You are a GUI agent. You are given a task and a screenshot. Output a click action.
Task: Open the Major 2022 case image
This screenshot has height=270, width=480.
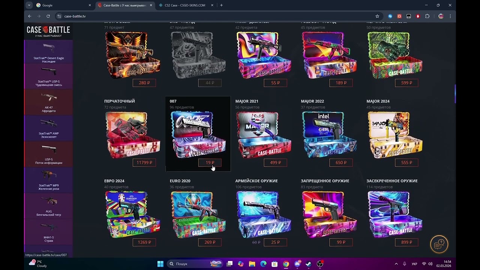(329, 135)
